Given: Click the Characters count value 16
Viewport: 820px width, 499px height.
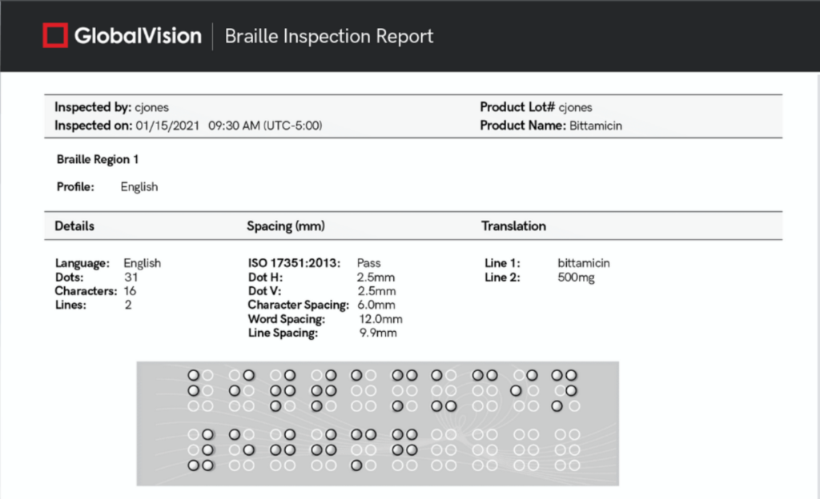Looking at the screenshot, I should [x=131, y=291].
